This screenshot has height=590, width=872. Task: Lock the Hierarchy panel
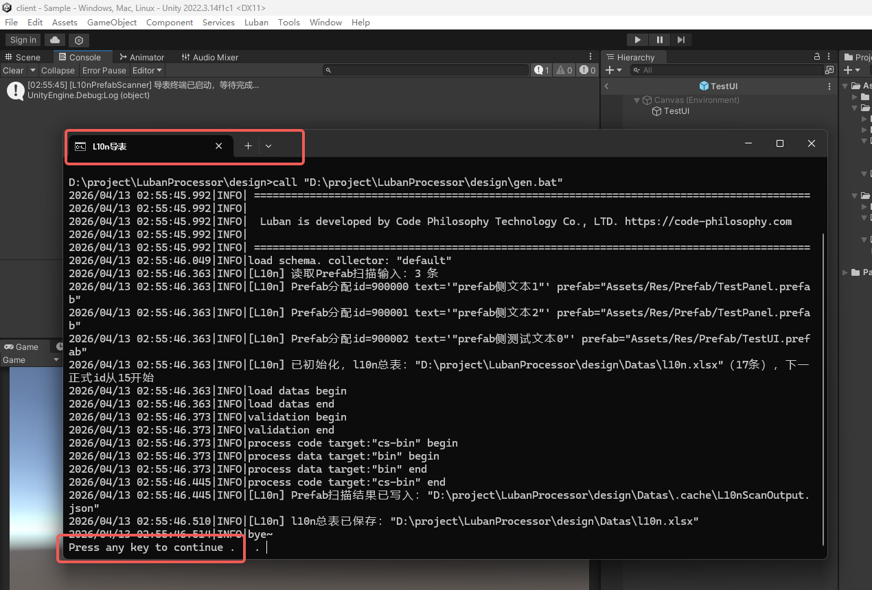[x=816, y=57]
